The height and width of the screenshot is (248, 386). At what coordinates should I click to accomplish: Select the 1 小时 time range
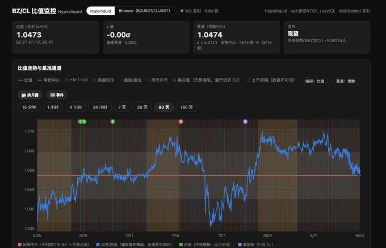(53, 107)
